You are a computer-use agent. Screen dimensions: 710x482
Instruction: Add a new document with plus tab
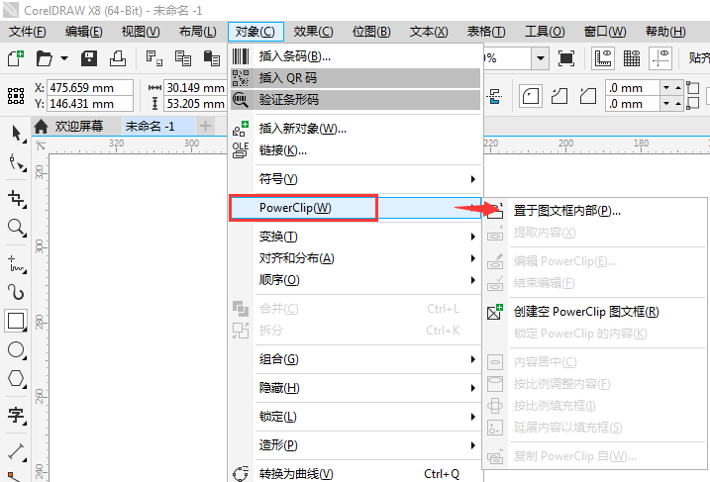click(x=206, y=127)
